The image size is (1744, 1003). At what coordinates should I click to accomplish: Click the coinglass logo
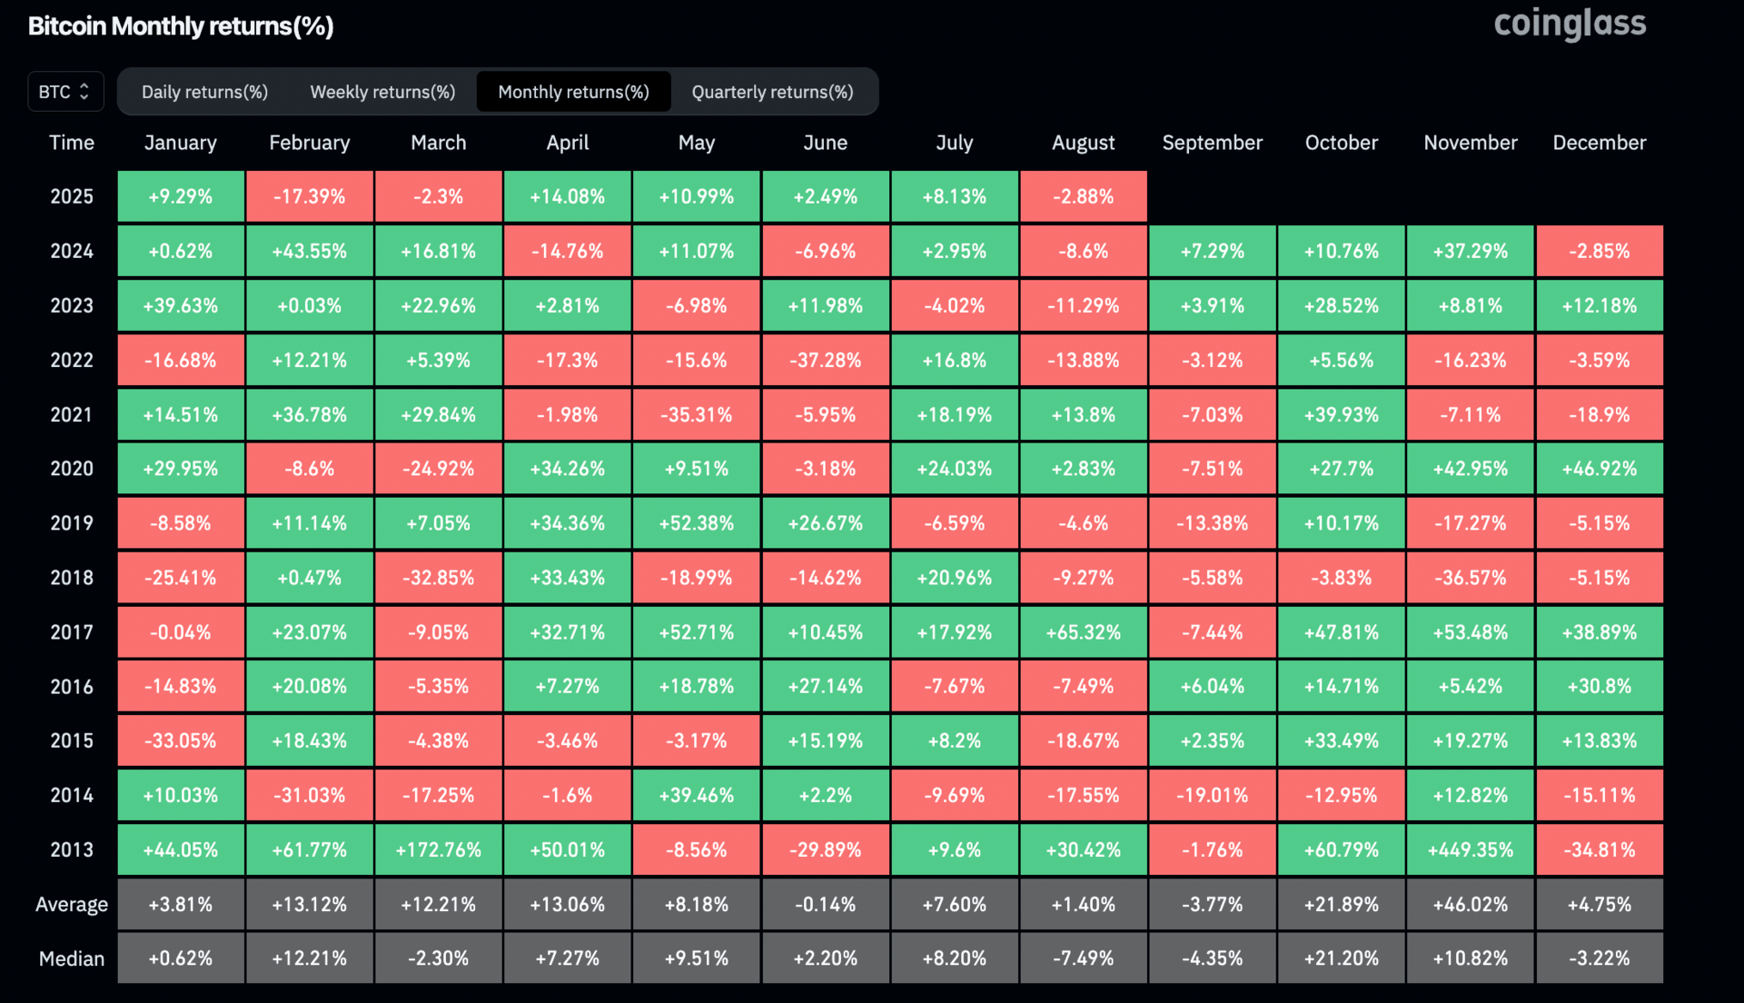(1570, 25)
